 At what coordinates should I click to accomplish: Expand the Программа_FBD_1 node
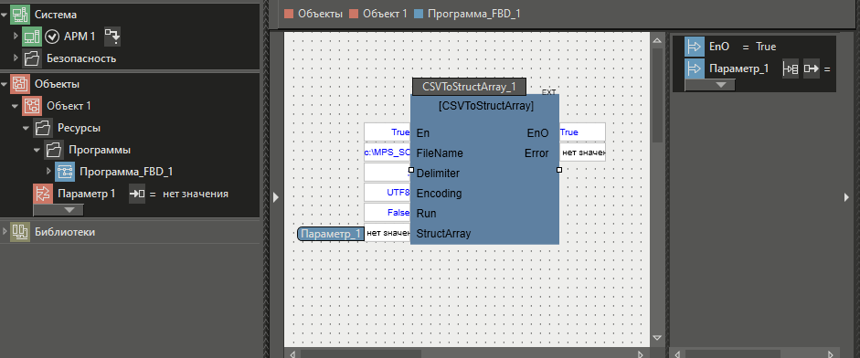click(48, 172)
